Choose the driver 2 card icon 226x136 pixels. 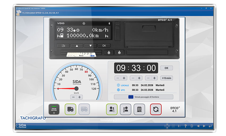point(125,109)
